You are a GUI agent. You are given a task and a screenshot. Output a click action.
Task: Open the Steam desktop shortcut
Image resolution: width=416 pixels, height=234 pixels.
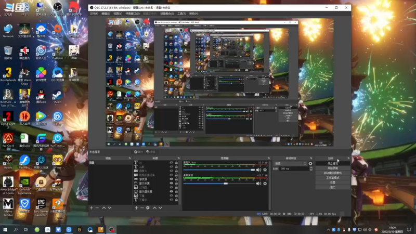point(57,97)
